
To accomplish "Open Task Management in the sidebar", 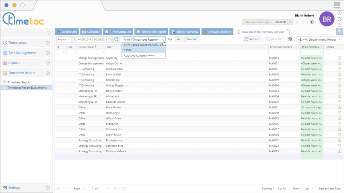I will coord(22,53).
